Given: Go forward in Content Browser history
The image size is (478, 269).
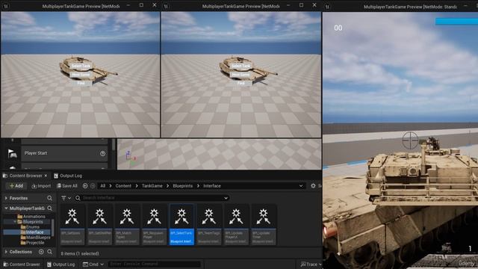Looking at the screenshot, I should (x=93, y=186).
